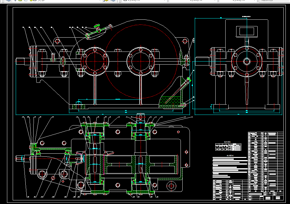Viewport: 290px width, 204px height.
Task: Select the right bearing cover circle in front view
Action: (x=141, y=62)
